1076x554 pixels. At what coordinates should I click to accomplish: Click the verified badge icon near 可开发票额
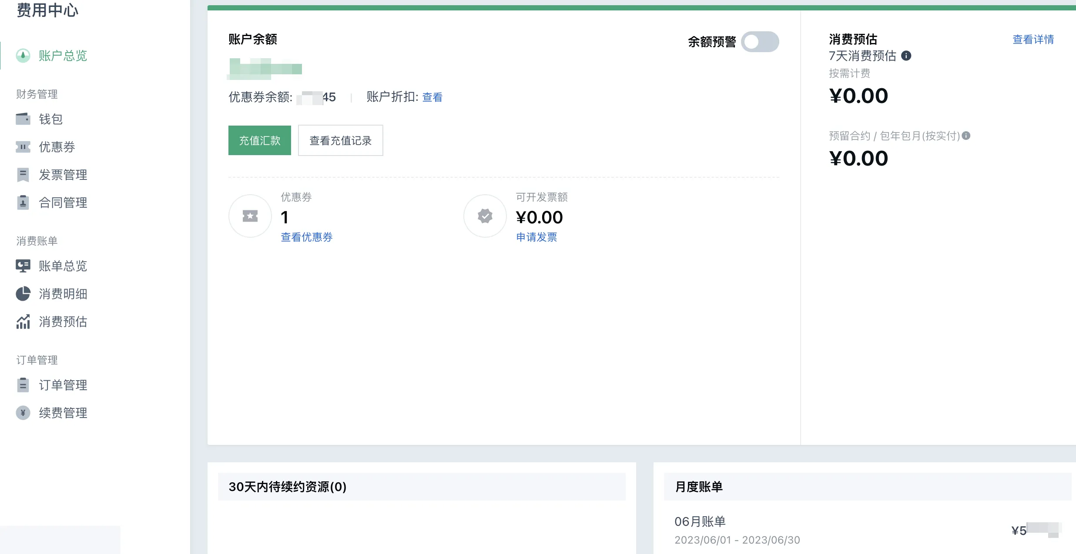pyautogui.click(x=485, y=216)
